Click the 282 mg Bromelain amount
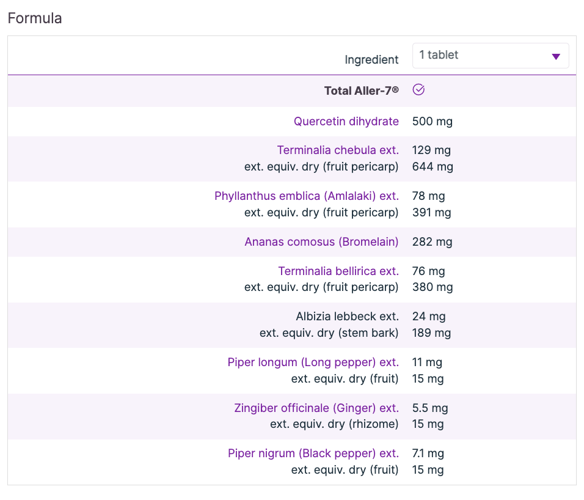This screenshot has width=584, height=500. pos(433,242)
